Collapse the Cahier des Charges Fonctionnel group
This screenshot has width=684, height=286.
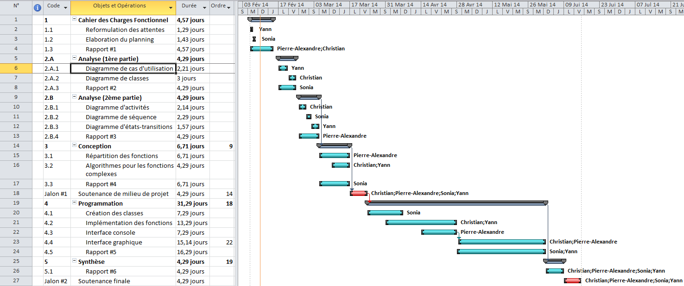tap(74, 20)
